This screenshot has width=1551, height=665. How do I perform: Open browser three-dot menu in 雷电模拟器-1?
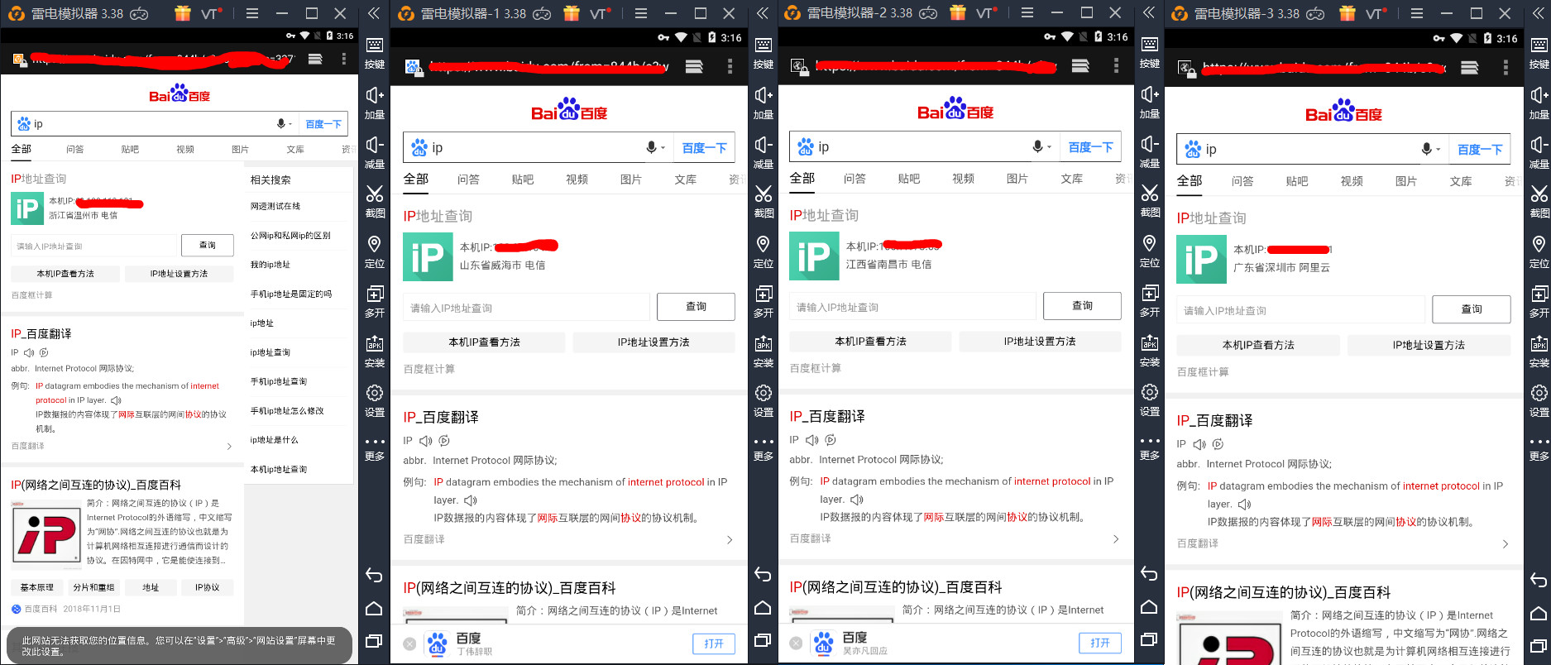(x=729, y=66)
